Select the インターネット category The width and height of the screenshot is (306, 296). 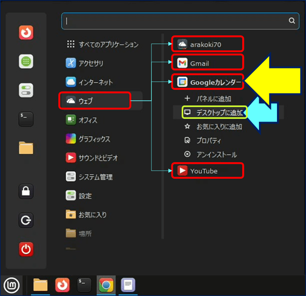89,82
